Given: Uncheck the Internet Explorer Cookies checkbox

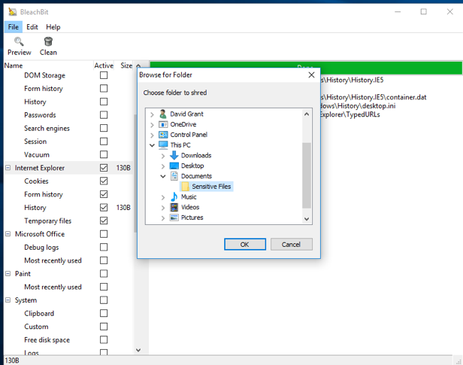Looking at the screenshot, I should click(x=104, y=181).
